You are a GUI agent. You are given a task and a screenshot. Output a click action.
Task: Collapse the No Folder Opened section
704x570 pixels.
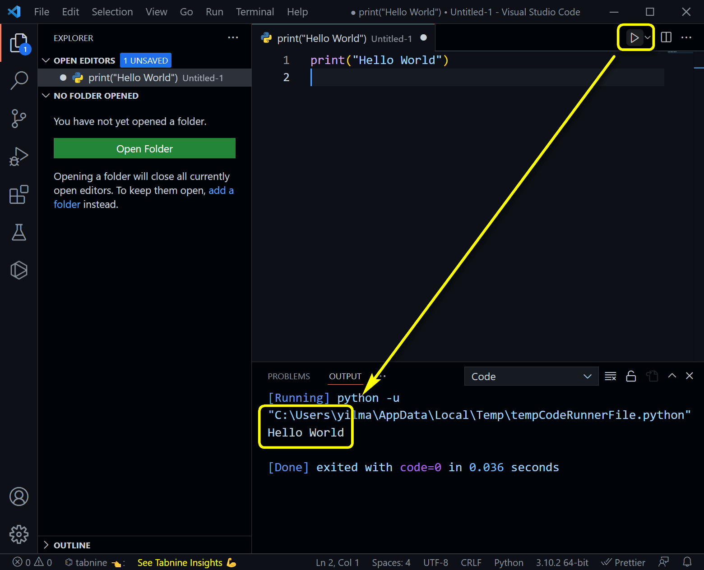click(46, 96)
